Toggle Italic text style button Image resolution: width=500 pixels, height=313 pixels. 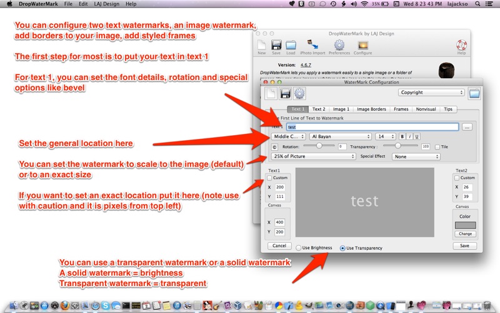[409, 136]
